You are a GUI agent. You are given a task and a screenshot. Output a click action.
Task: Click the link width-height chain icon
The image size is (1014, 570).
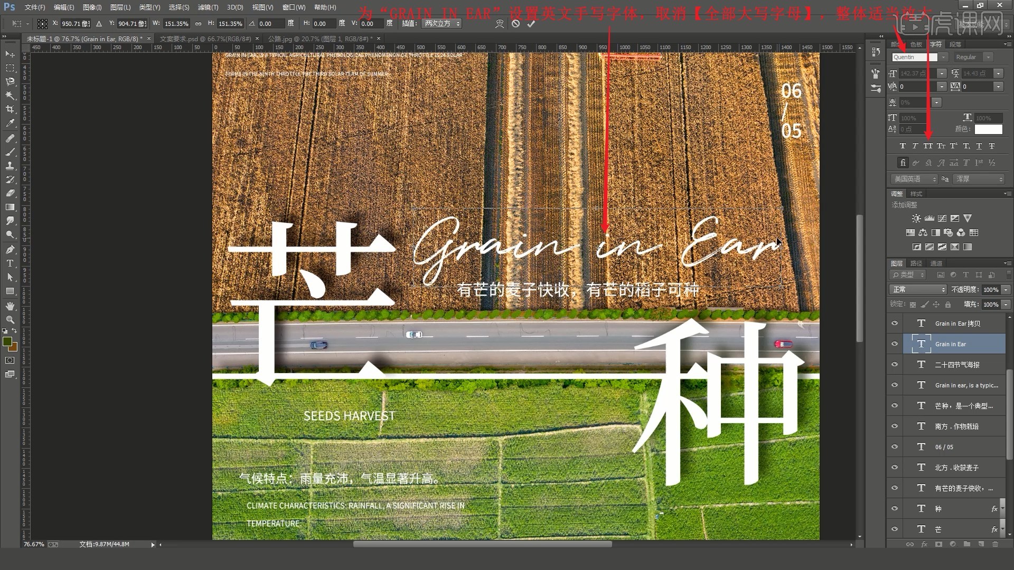click(198, 24)
